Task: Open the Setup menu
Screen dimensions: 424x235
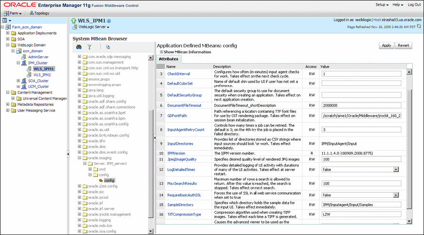Action: [382, 5]
